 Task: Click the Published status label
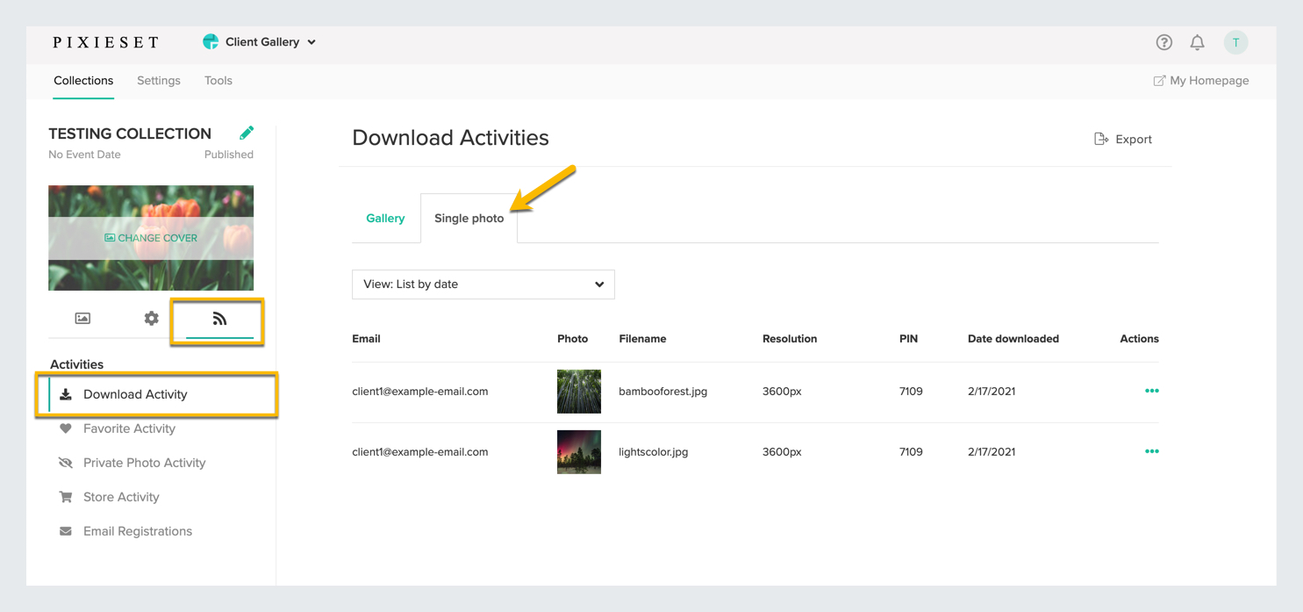229,155
